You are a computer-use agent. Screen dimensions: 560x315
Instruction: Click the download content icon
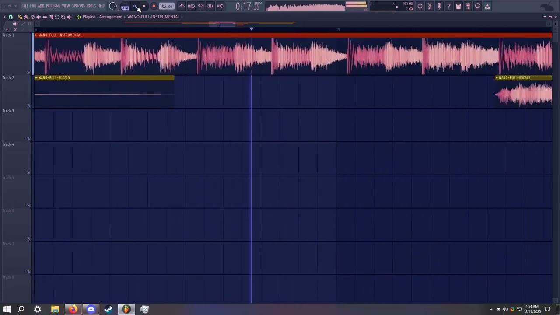click(487, 6)
